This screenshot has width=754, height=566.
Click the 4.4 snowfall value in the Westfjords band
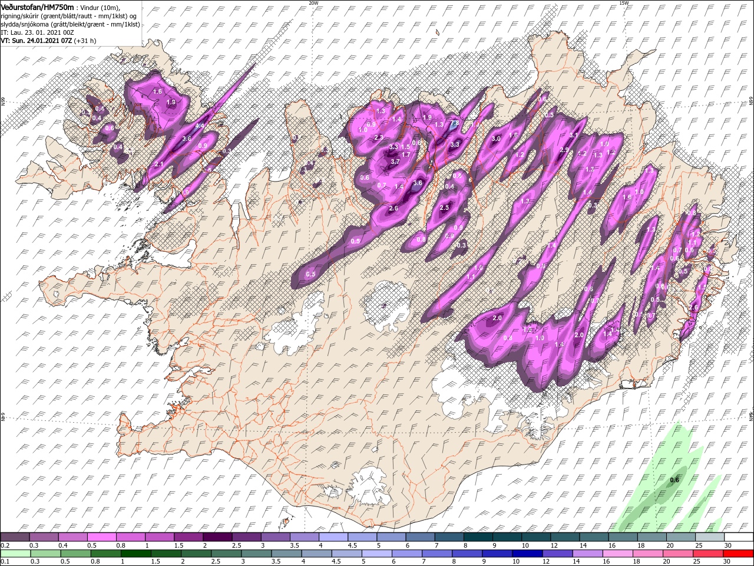click(x=199, y=126)
